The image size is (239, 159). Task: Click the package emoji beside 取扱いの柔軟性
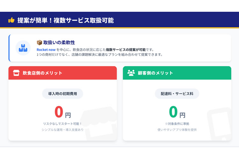coord(40,42)
